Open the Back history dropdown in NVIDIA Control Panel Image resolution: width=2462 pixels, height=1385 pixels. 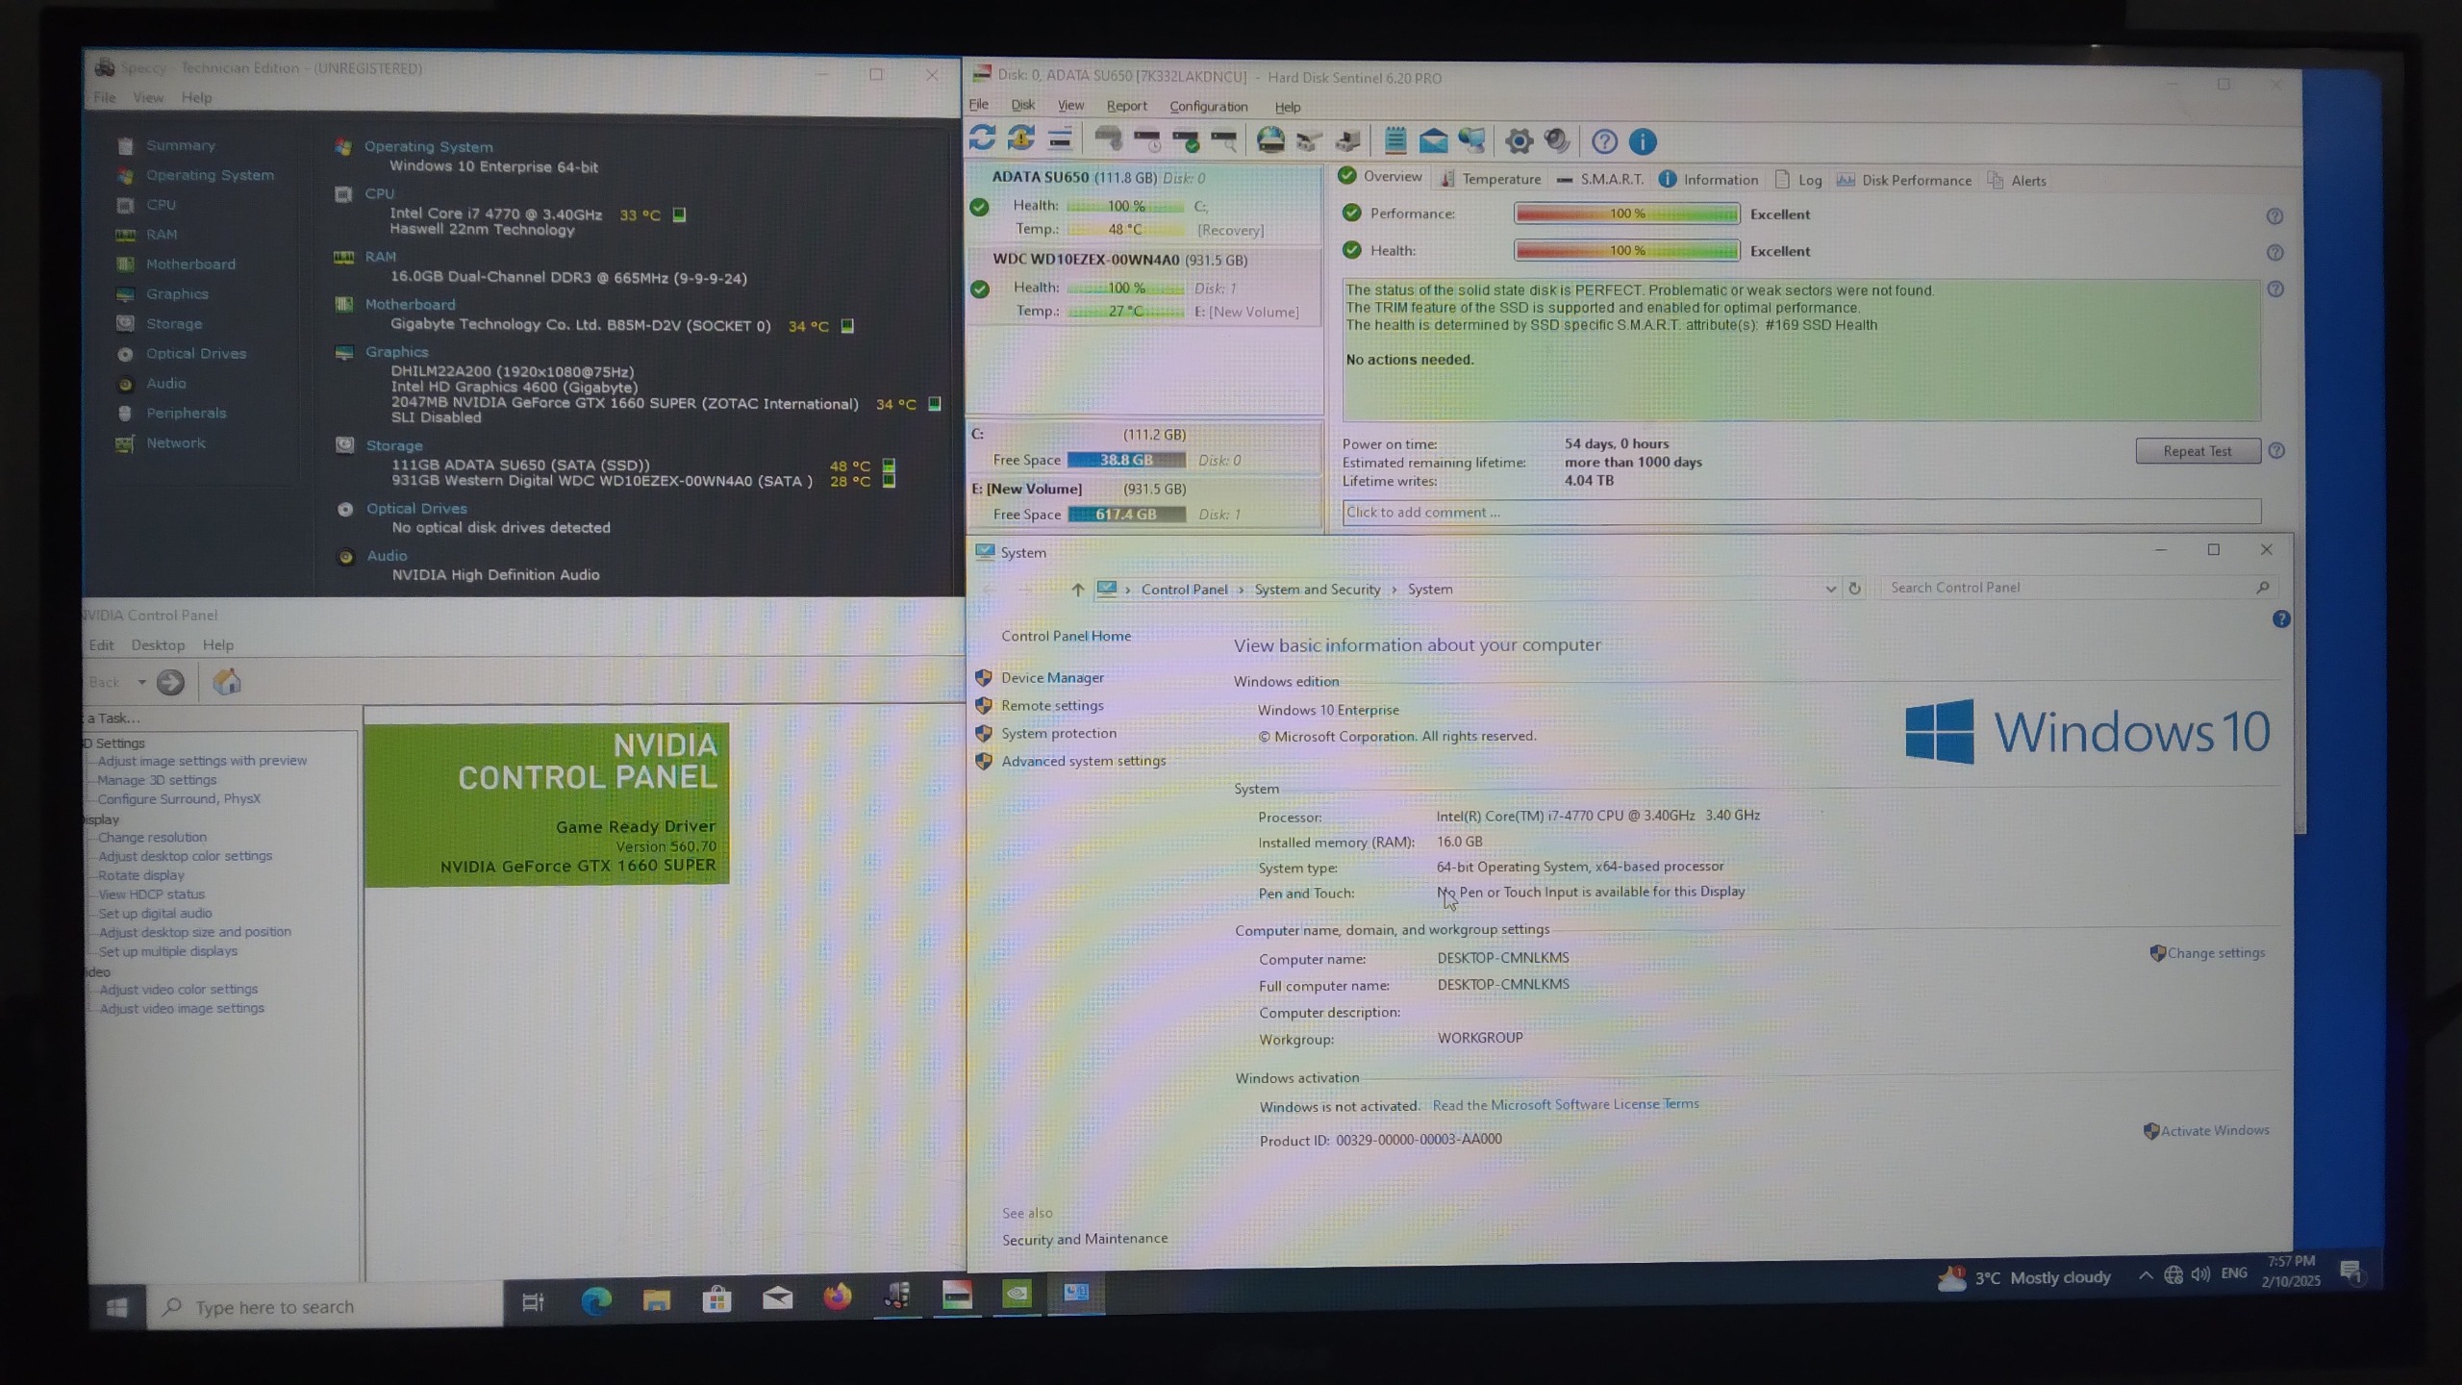pos(141,683)
